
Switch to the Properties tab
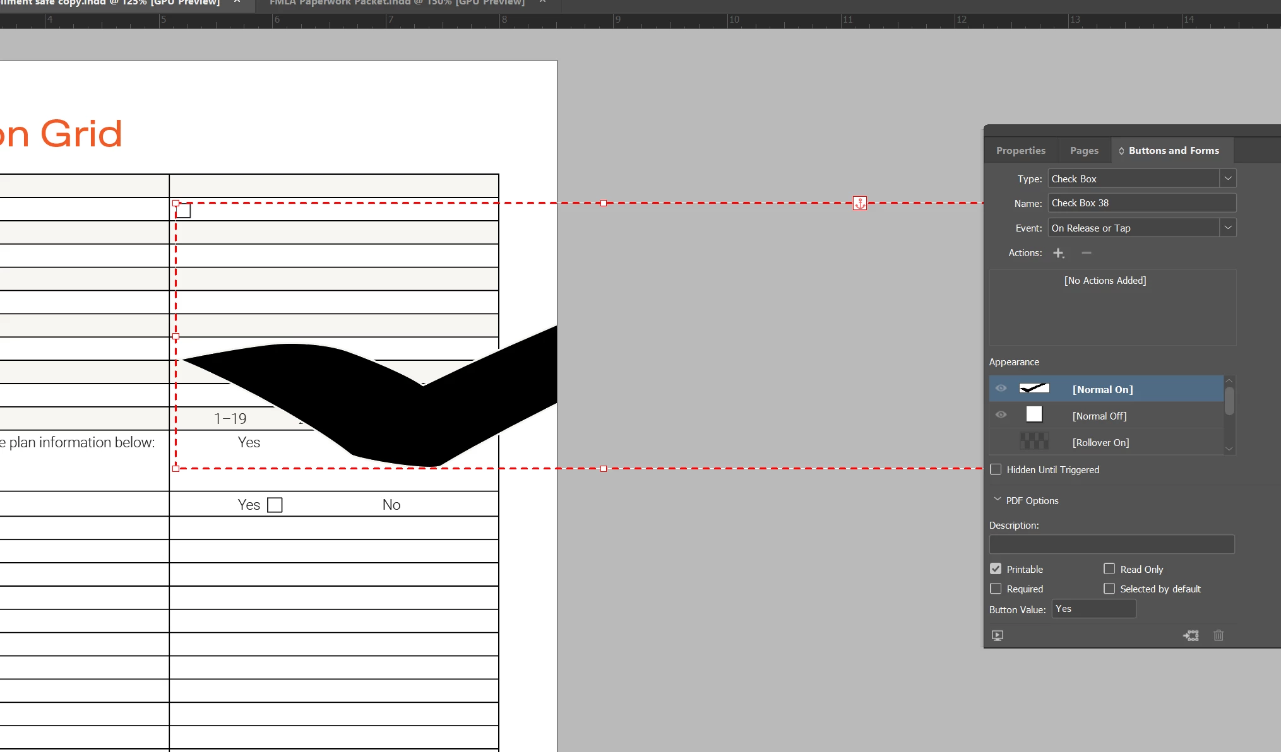pos(1020,151)
